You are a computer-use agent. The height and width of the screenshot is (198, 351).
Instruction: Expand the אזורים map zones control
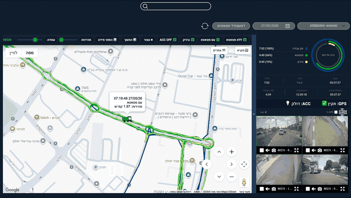[219, 50]
